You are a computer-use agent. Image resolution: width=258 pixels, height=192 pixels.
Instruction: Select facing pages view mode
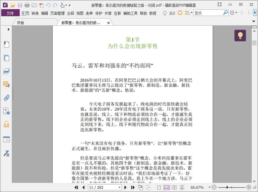[174, 187]
